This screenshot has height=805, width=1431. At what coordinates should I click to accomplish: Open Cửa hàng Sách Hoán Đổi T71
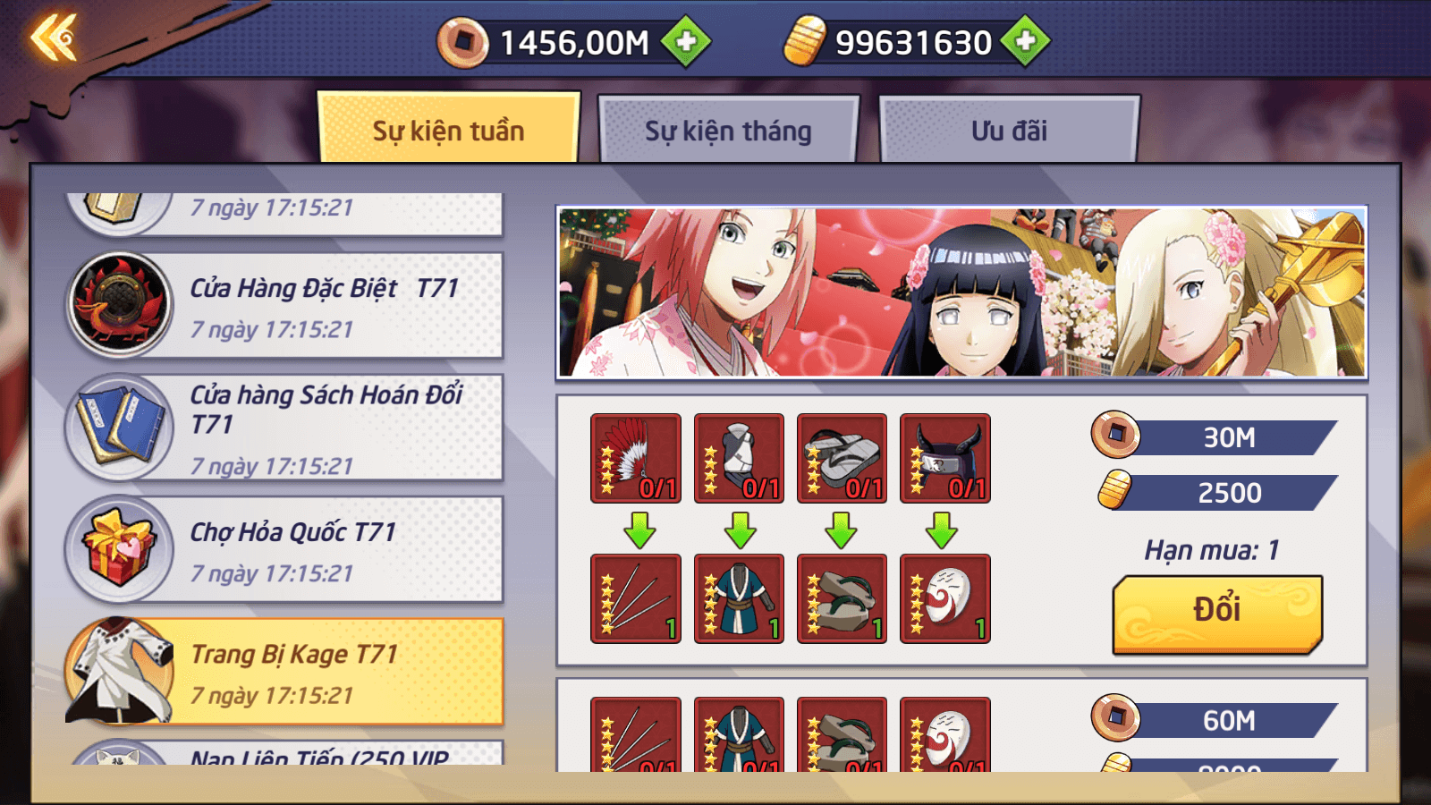(x=284, y=428)
